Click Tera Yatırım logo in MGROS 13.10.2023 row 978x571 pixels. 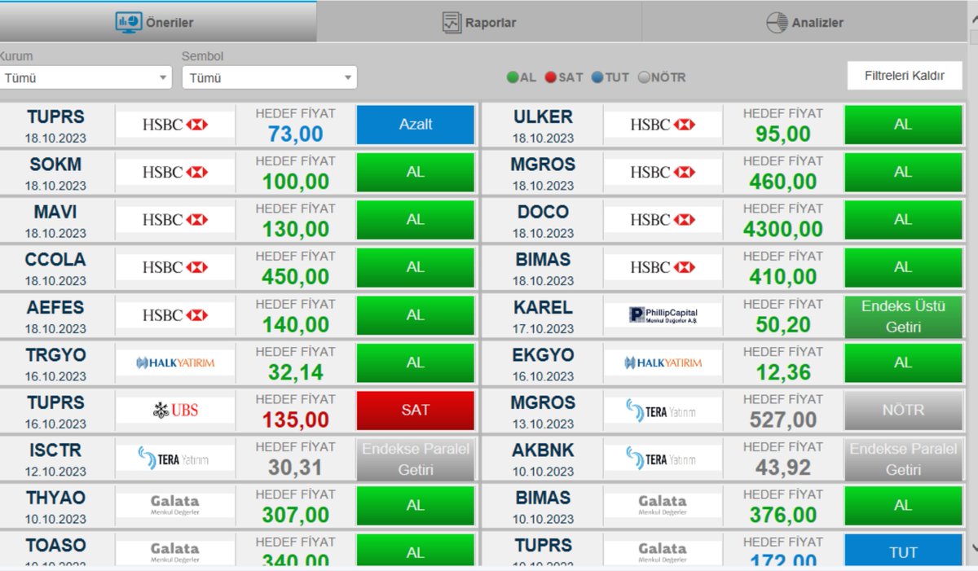click(x=663, y=411)
